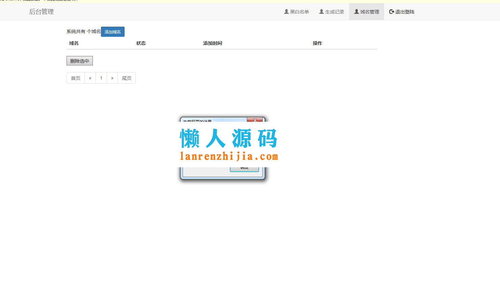Open the 添加域名 dialog
The image size is (500, 289).
click(x=112, y=31)
